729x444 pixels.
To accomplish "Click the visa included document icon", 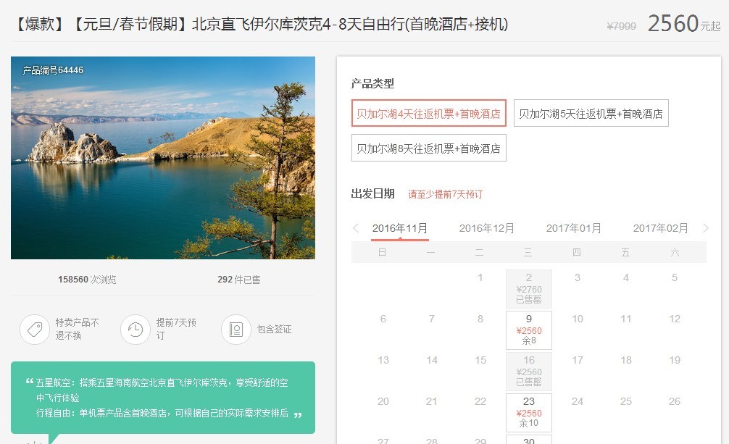I will (236, 329).
